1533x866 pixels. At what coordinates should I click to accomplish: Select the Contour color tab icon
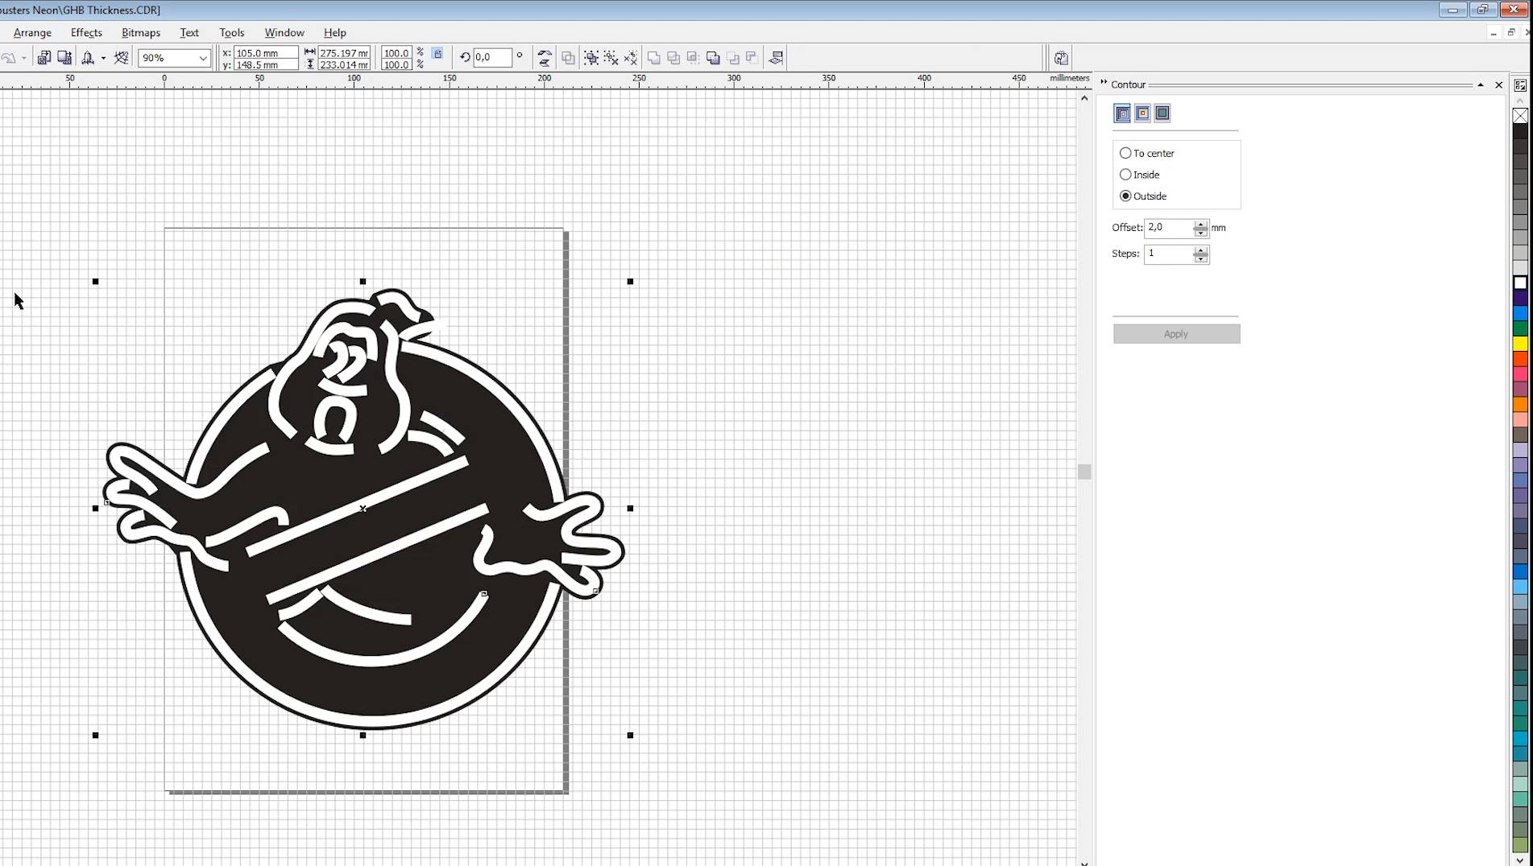1142,113
